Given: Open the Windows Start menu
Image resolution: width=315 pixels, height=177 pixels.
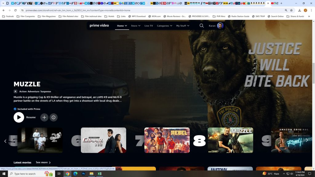Looking at the screenshot, I should tap(4, 174).
